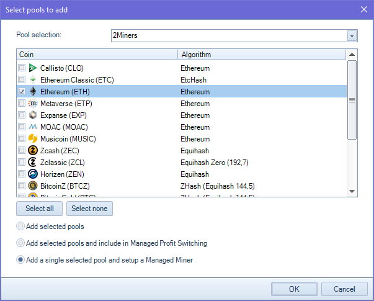
Task: Select the Add selected pools radio option
Action: click(20, 226)
